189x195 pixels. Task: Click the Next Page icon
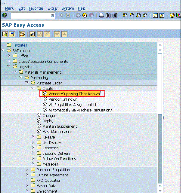[138, 15]
